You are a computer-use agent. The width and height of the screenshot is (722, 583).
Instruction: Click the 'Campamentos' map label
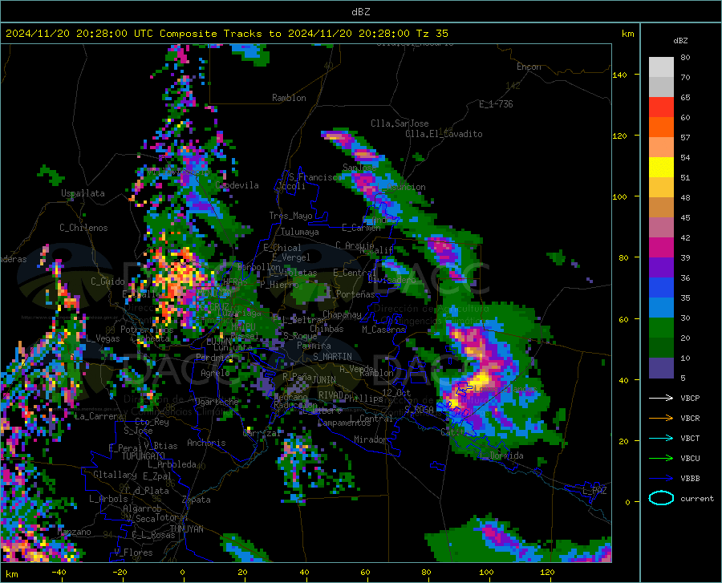(x=344, y=423)
